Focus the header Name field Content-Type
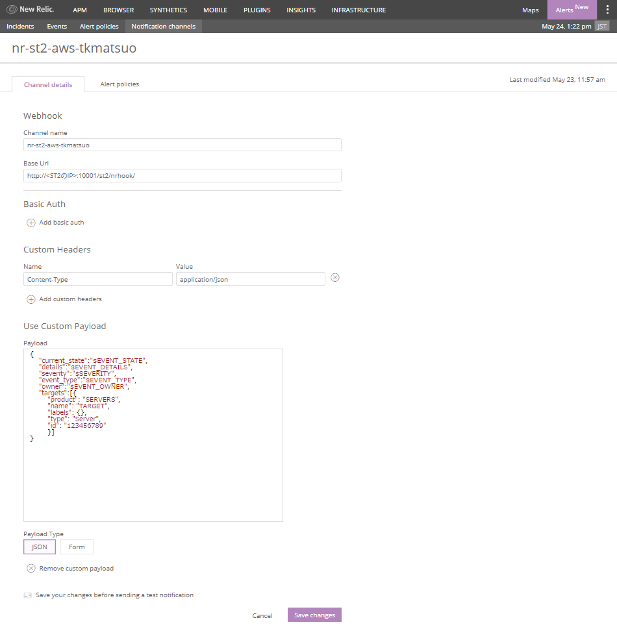This screenshot has height=629, width=617. pyautogui.click(x=98, y=279)
